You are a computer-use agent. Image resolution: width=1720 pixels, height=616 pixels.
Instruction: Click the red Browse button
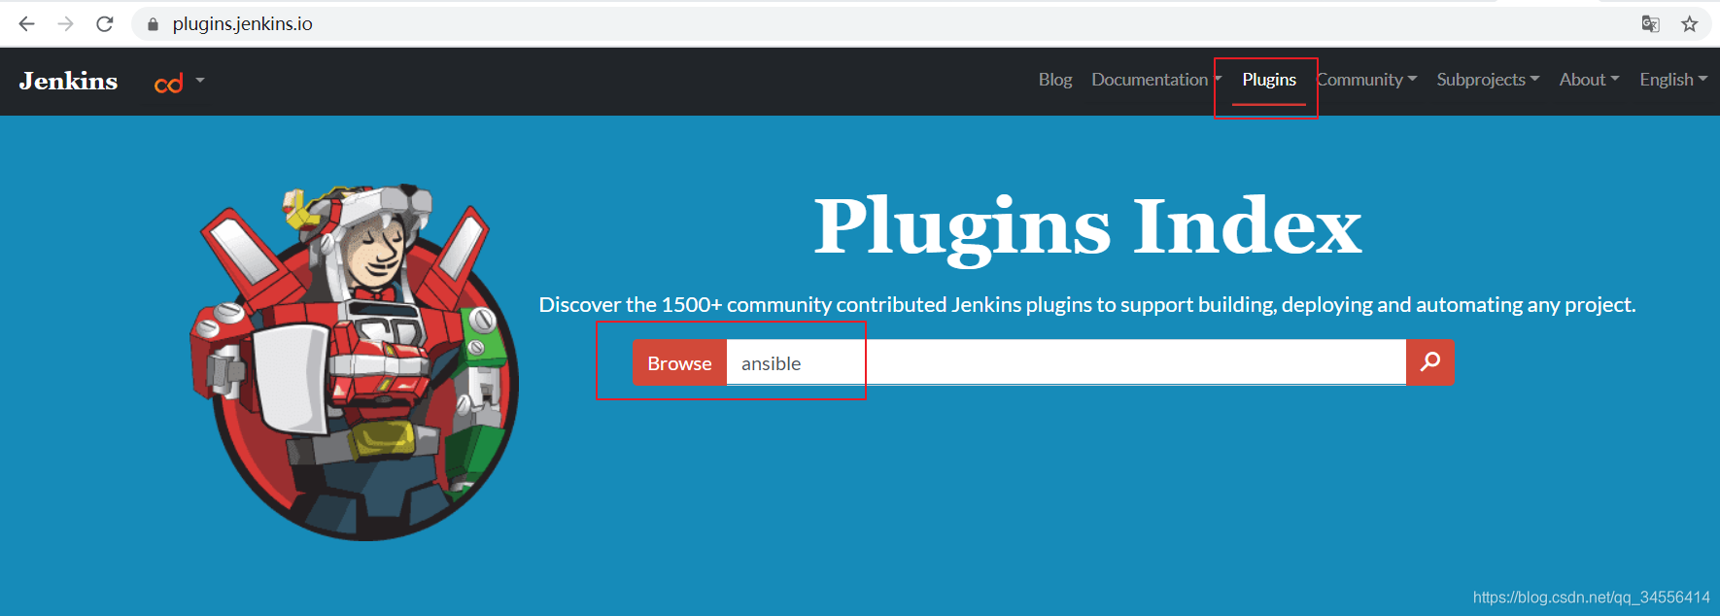tap(679, 362)
